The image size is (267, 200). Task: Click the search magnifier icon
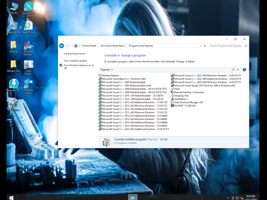tap(246, 46)
